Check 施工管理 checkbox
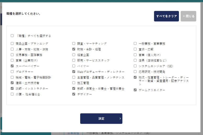The height and width of the screenshot is (135, 203). coord(74,83)
